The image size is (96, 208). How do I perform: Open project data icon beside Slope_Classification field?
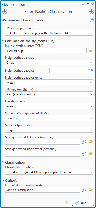(84, 190)
